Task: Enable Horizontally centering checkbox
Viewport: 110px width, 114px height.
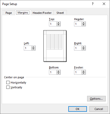Action: coord(8,83)
